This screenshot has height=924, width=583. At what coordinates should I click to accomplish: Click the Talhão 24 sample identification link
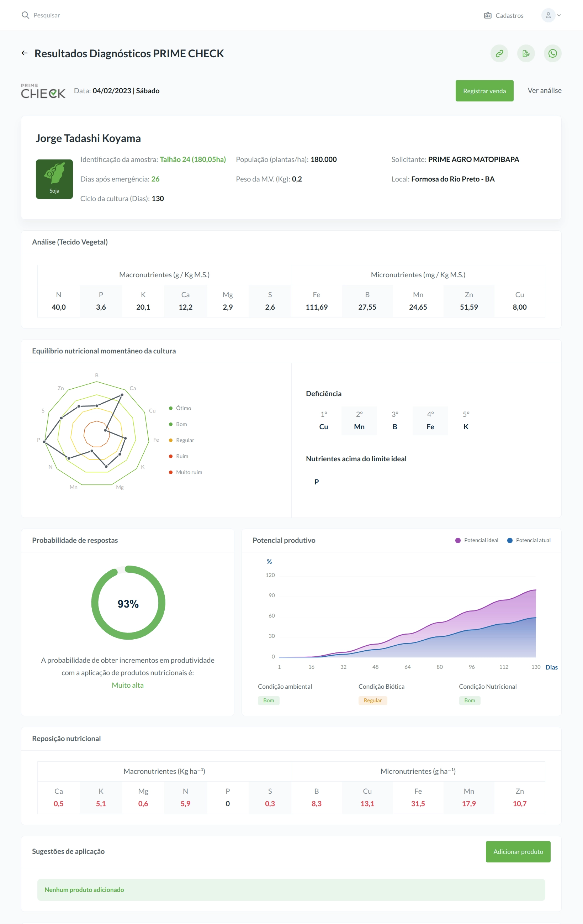tap(192, 159)
